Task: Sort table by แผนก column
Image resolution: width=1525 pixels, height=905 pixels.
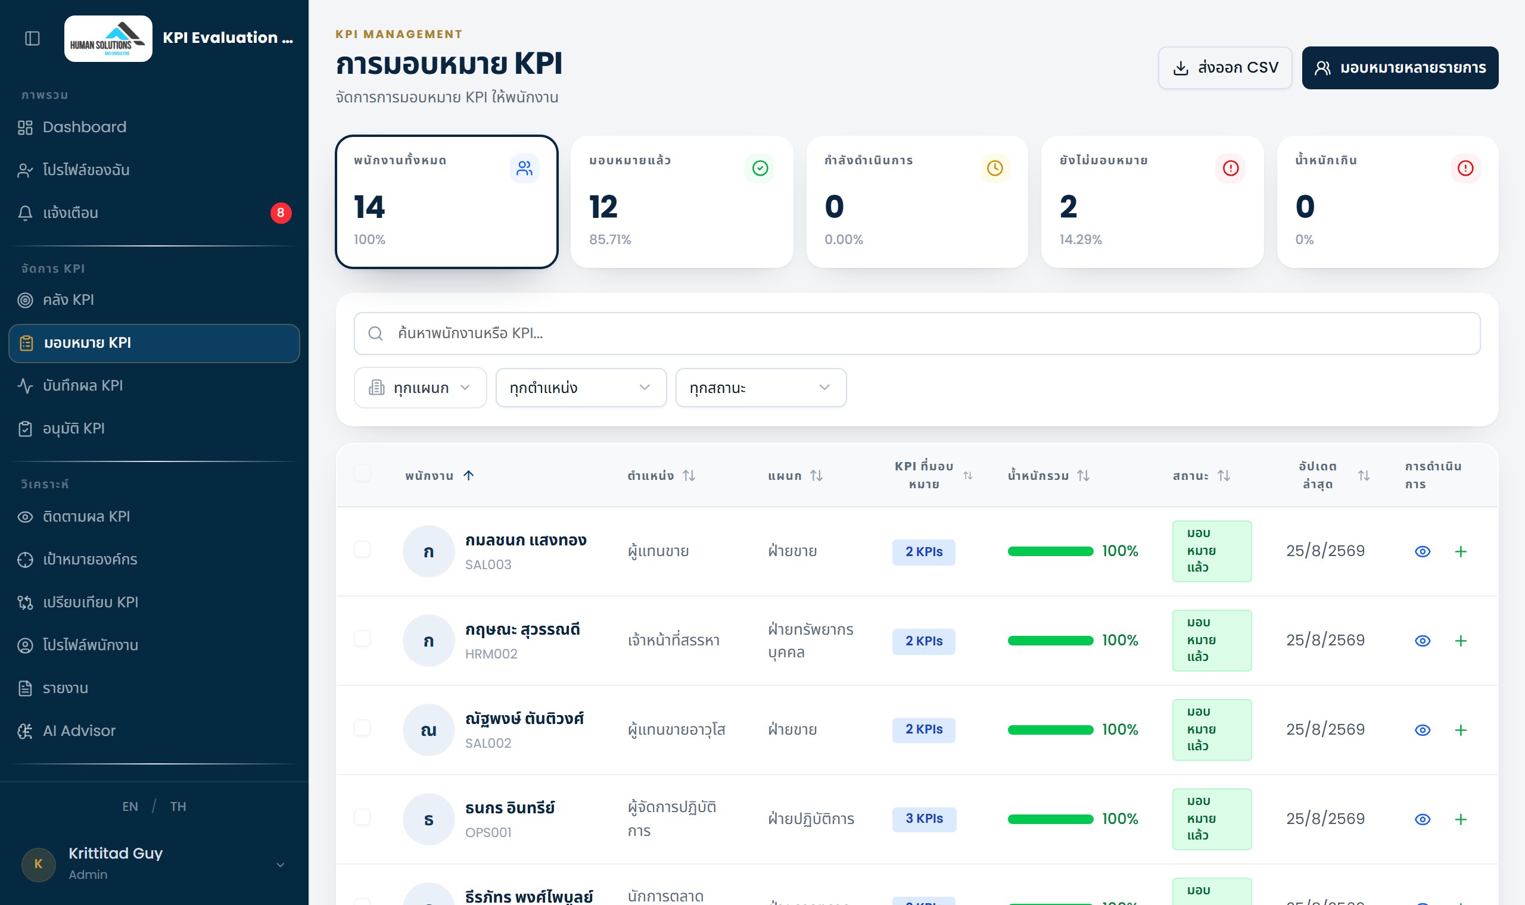Action: [795, 476]
